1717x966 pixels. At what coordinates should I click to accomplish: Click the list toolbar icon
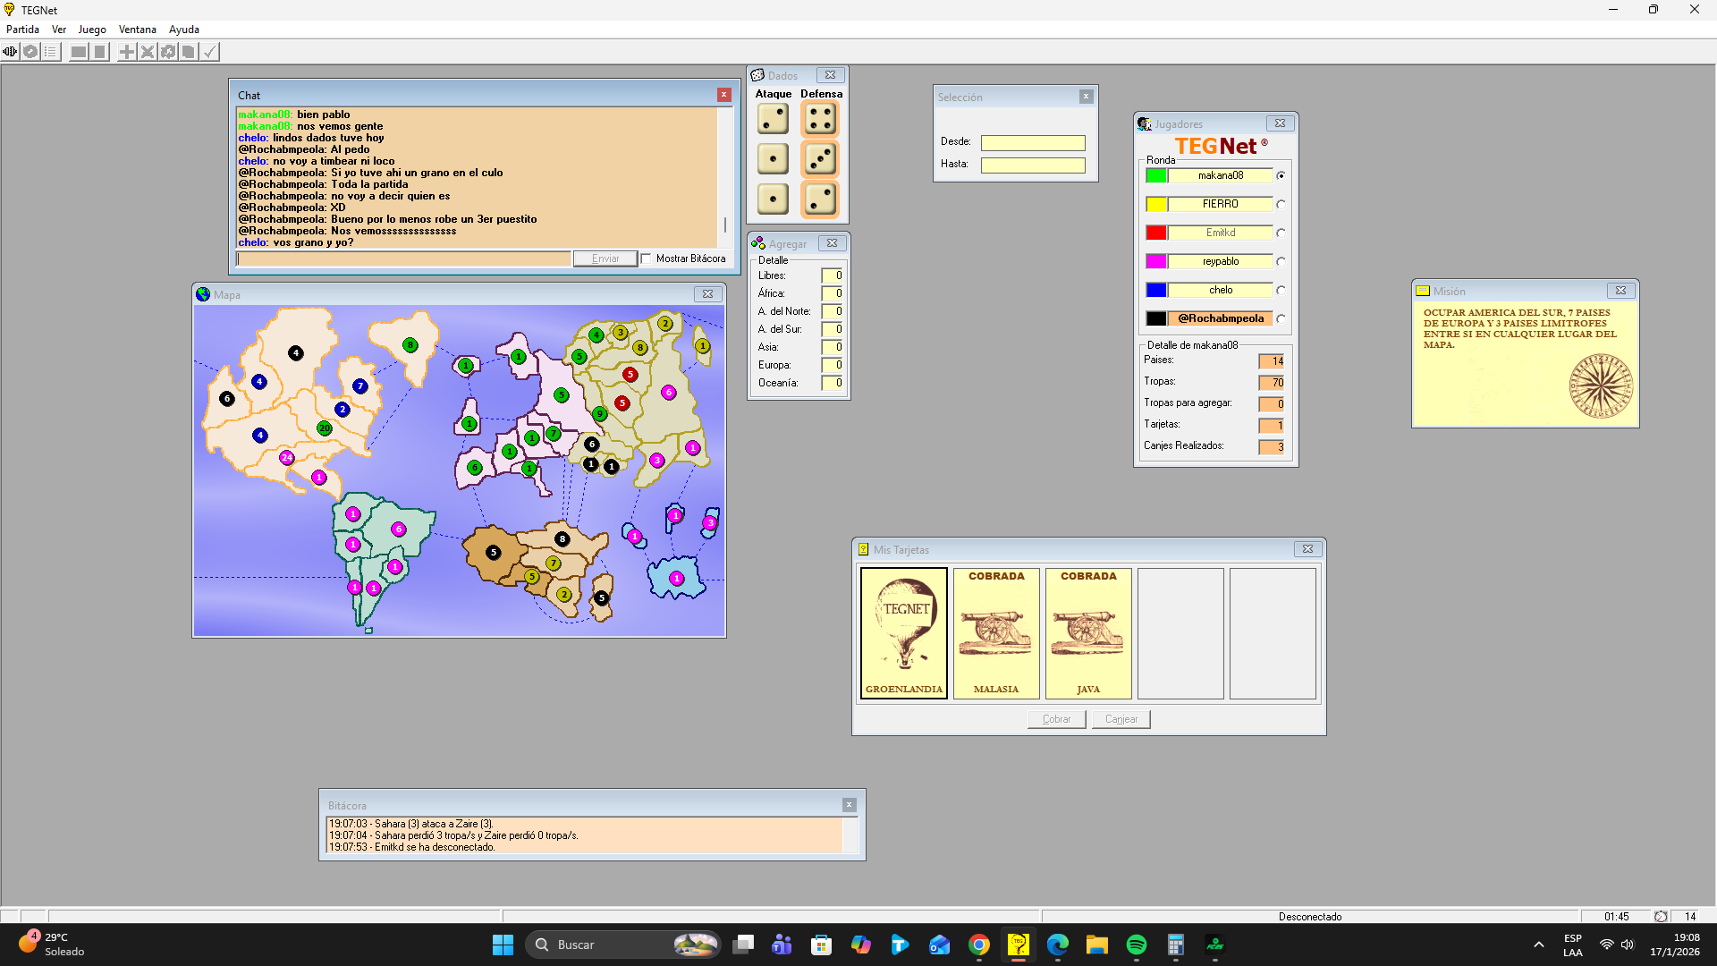[51, 52]
